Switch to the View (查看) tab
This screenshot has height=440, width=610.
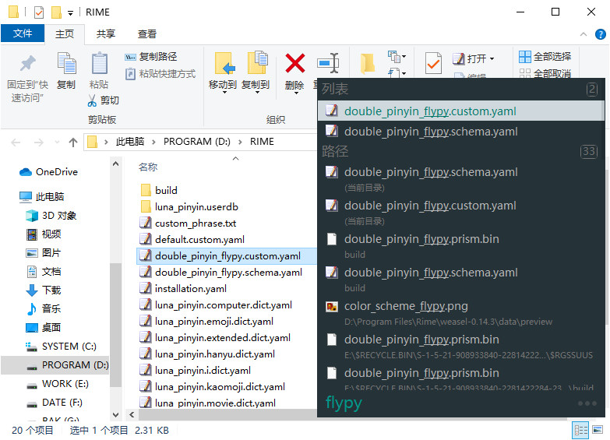pos(147,33)
